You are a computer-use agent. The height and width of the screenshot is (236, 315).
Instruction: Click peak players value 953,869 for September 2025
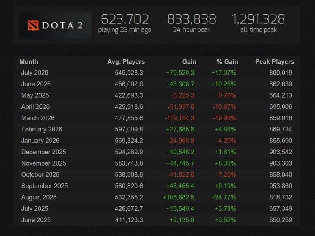click(x=281, y=186)
